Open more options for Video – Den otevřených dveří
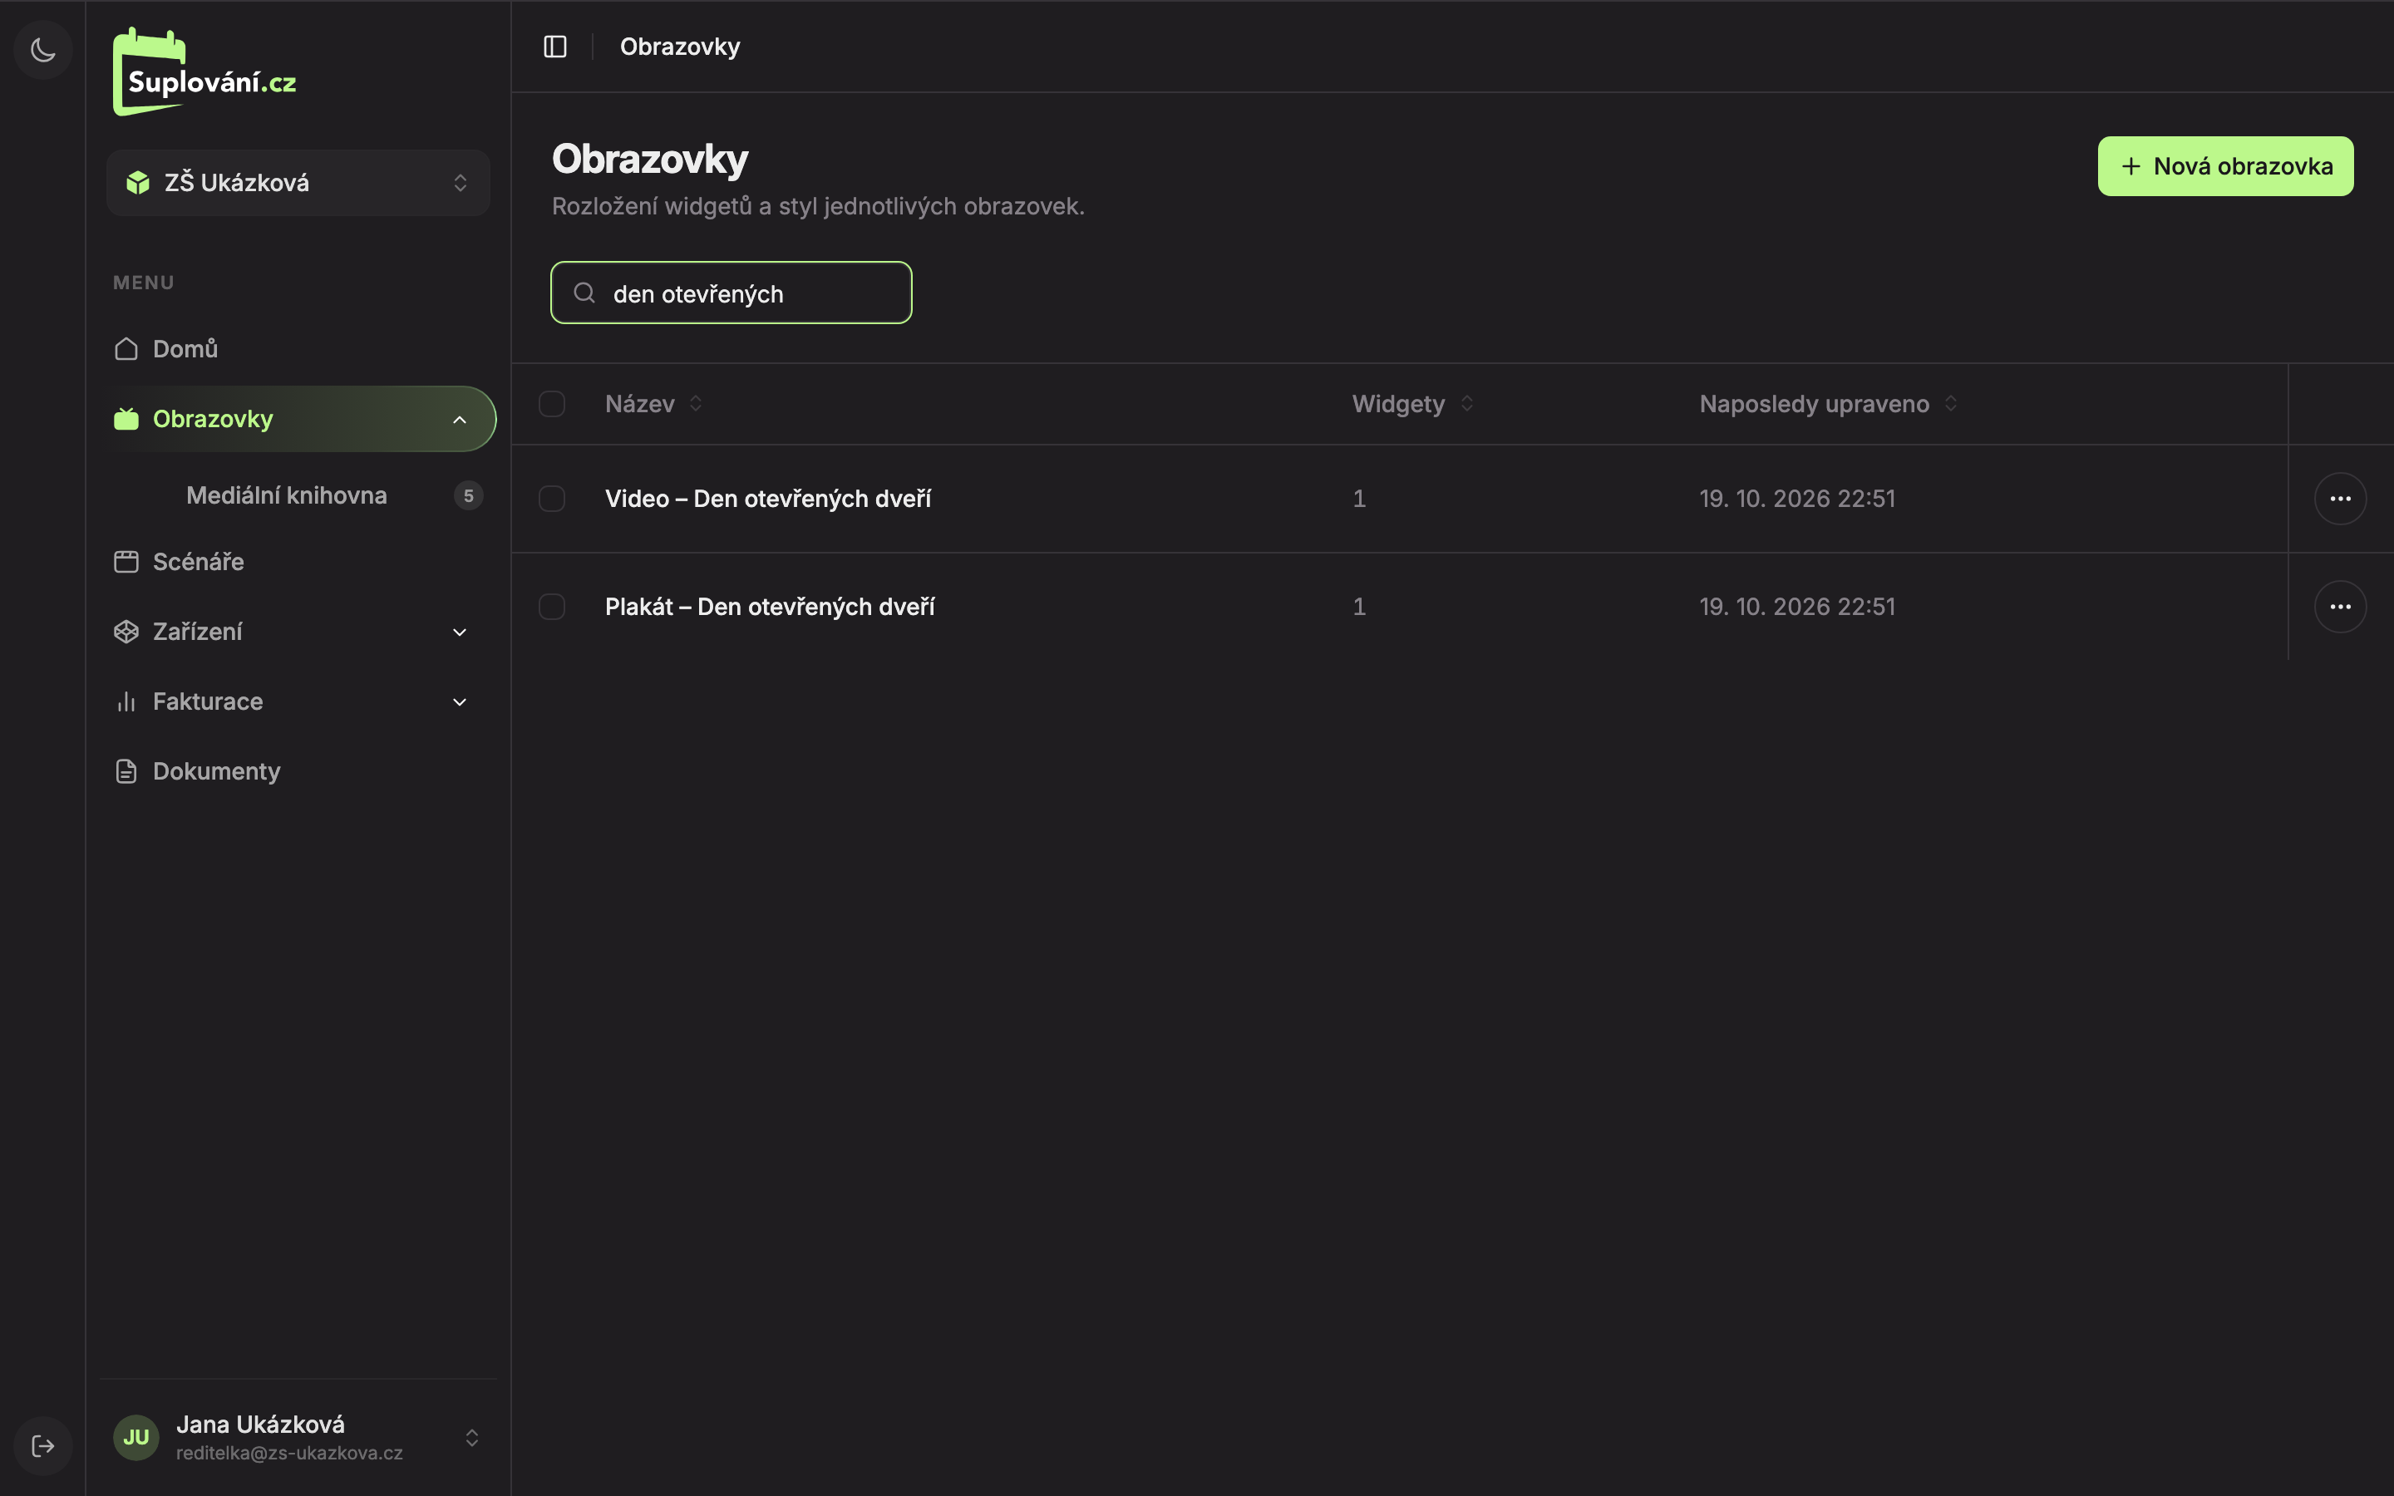2394x1496 pixels. click(2340, 499)
